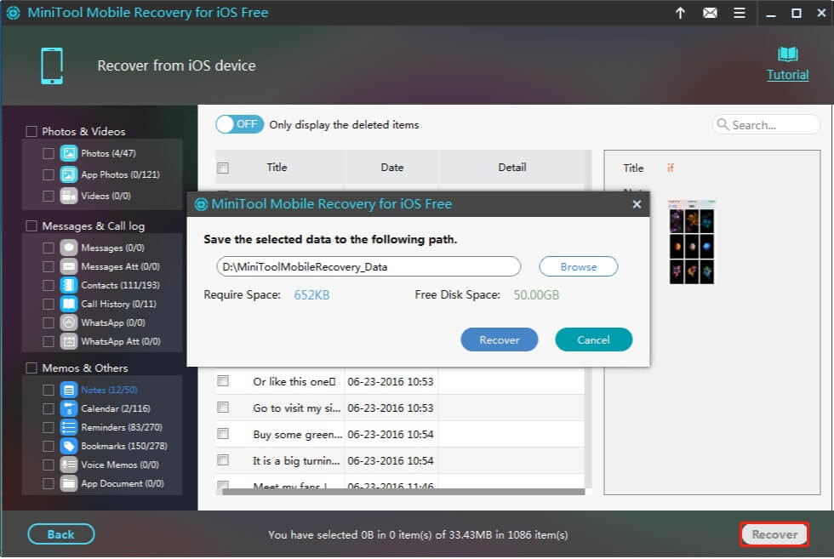Open the email feedback envelope icon
The width and height of the screenshot is (834, 559).
tap(710, 13)
